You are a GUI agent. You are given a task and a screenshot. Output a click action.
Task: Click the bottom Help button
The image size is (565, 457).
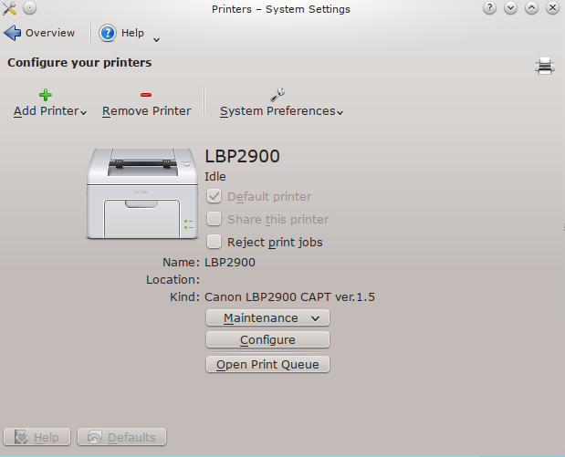[37, 438]
